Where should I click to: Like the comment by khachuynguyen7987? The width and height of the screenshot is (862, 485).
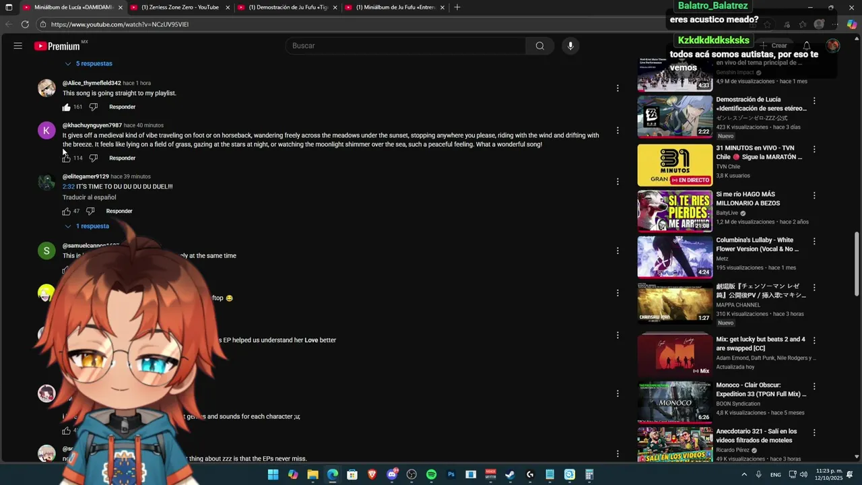point(67,158)
